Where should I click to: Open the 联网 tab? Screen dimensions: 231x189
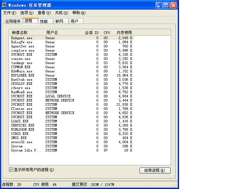(61, 21)
